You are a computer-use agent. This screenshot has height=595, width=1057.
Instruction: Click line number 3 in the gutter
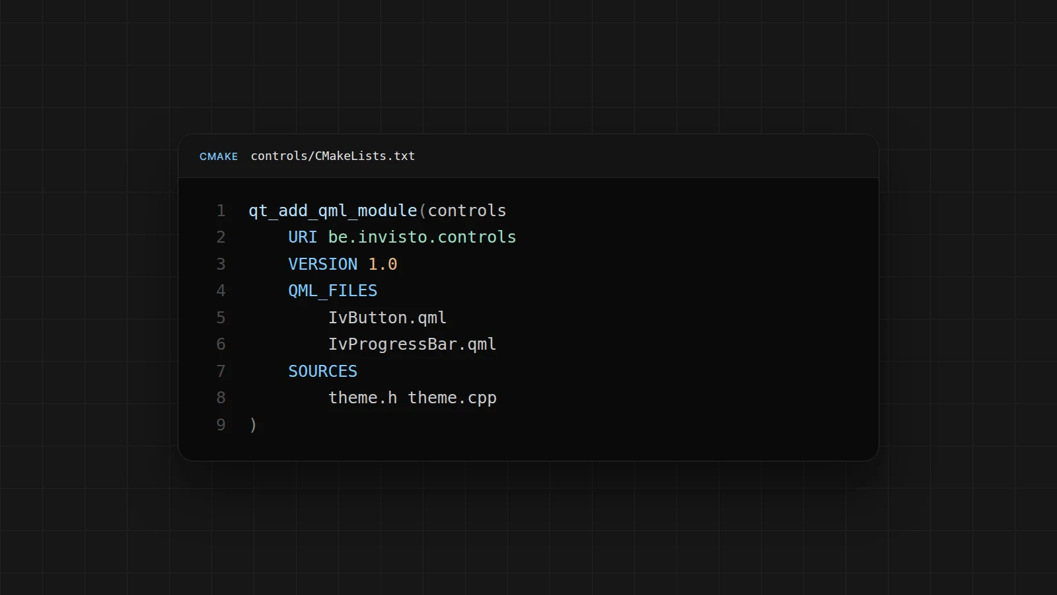tap(221, 264)
